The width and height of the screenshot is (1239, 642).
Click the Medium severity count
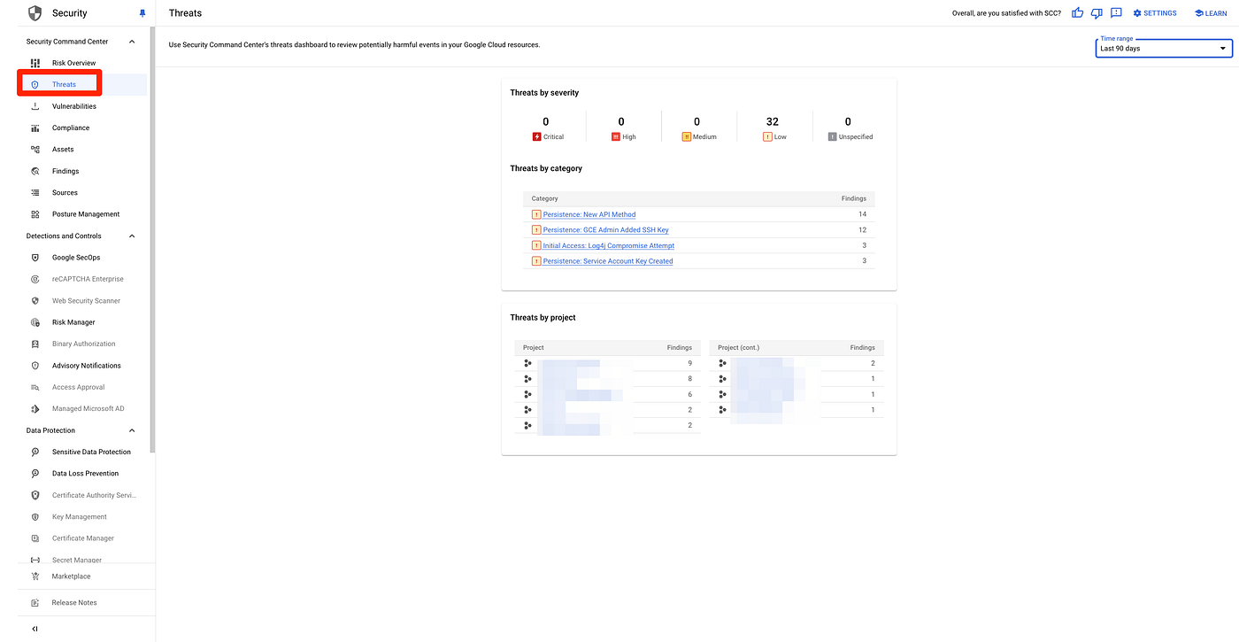(696, 122)
